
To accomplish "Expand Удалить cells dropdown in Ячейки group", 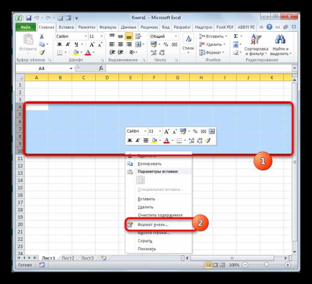I will tap(225, 44).
